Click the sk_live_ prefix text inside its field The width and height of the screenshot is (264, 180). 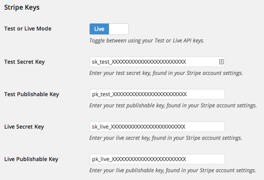pyautogui.click(x=101, y=127)
